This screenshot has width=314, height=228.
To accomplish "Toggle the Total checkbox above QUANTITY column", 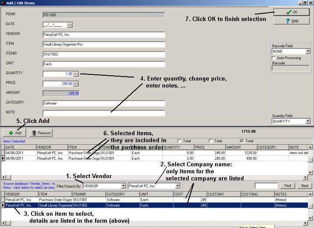I will 180,141.
